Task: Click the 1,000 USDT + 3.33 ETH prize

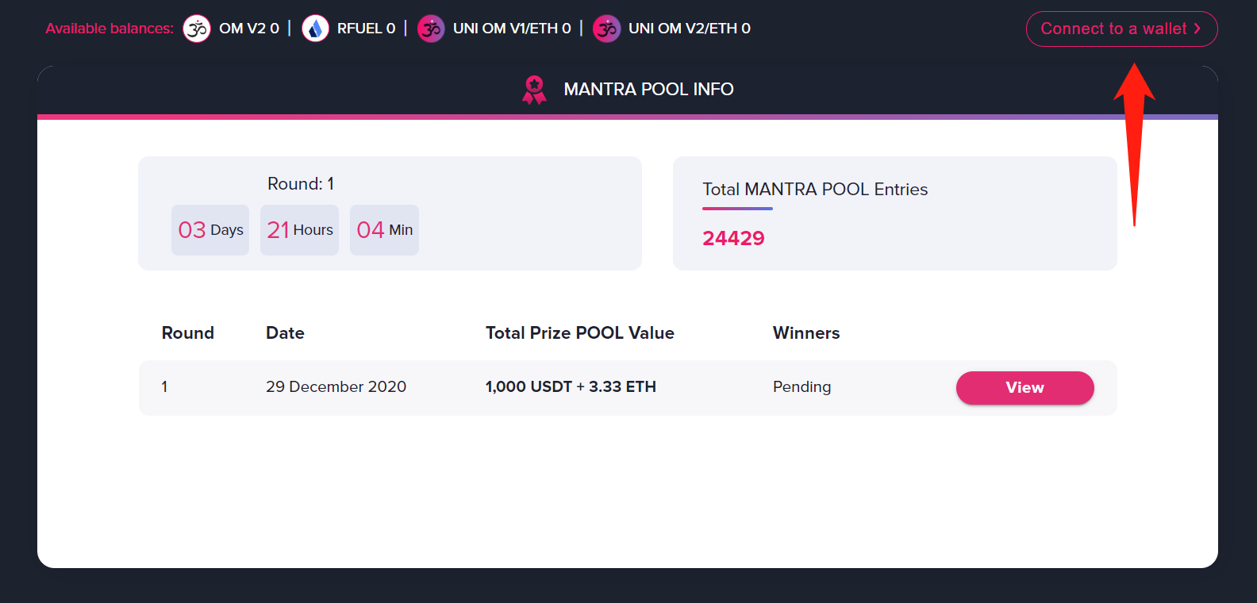Action: 571,386
